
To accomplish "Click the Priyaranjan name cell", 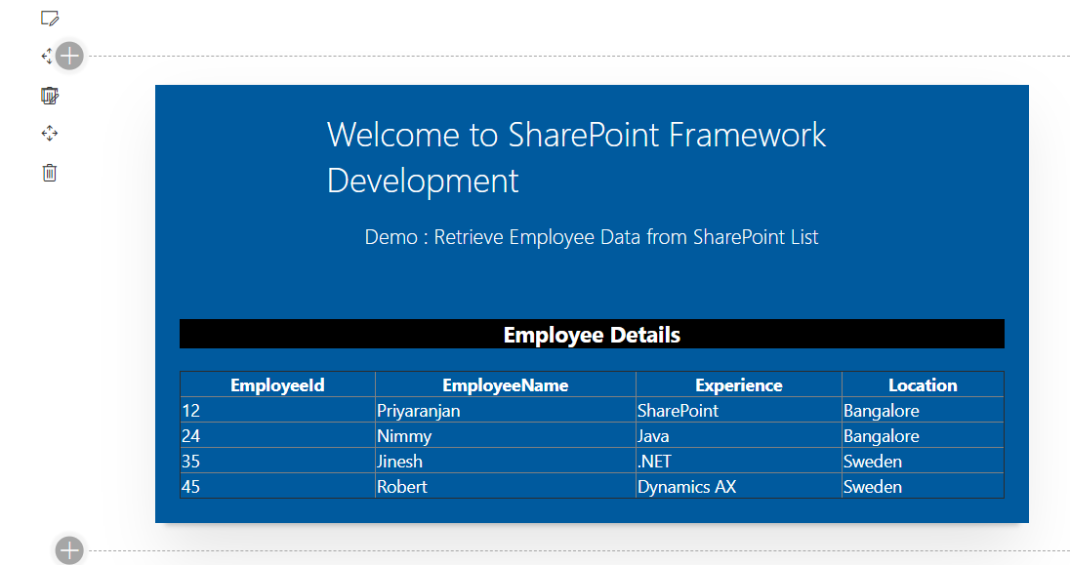I will coord(506,410).
